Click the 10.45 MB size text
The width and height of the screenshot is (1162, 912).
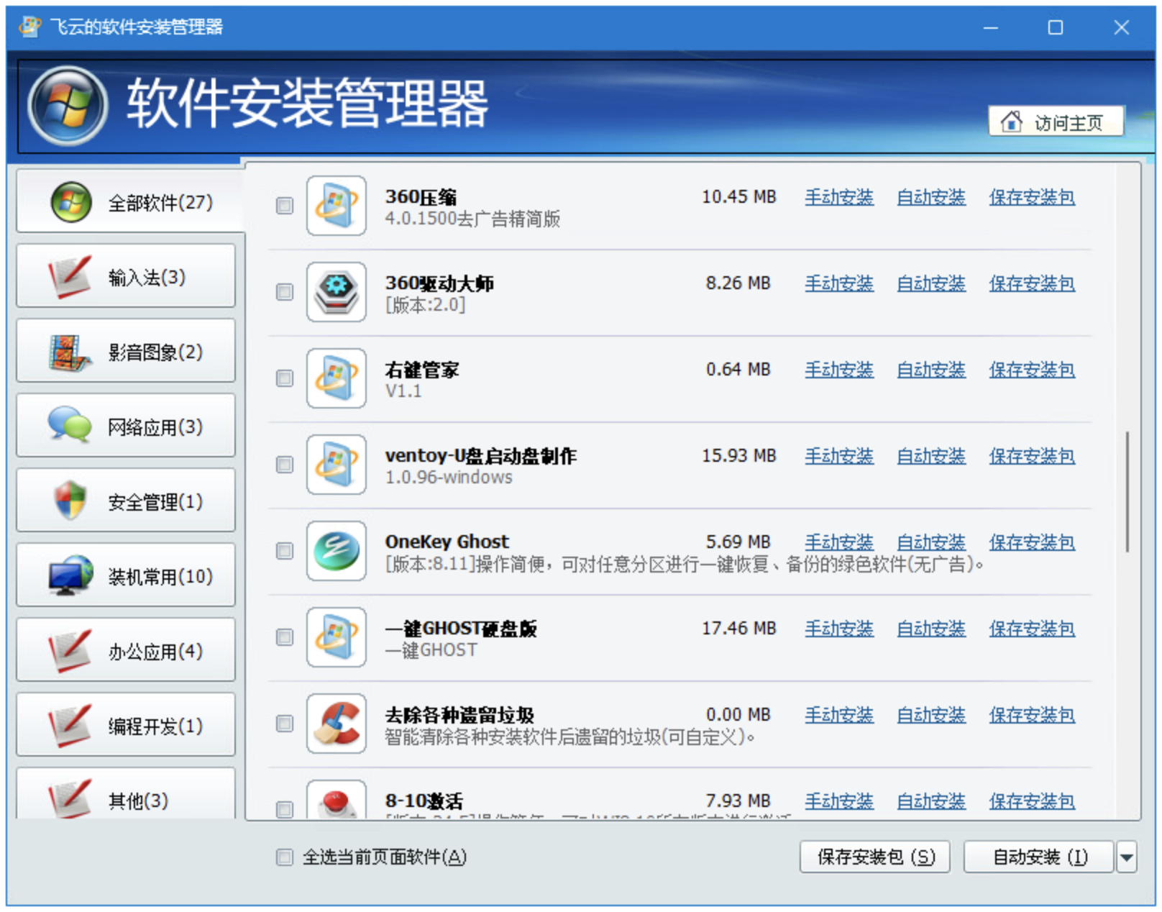[739, 196]
